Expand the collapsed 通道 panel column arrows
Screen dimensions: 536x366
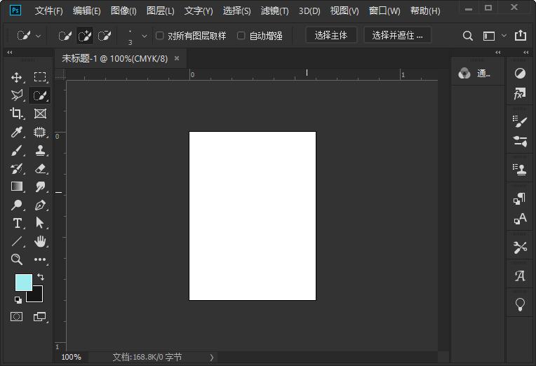tap(497, 53)
